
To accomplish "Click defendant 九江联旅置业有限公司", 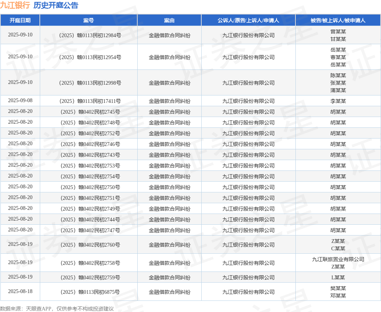I will coord(338,259).
